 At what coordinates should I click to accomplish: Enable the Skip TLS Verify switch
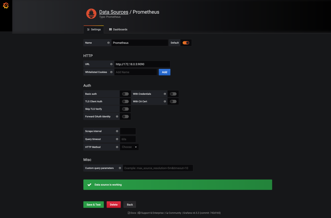126,109
